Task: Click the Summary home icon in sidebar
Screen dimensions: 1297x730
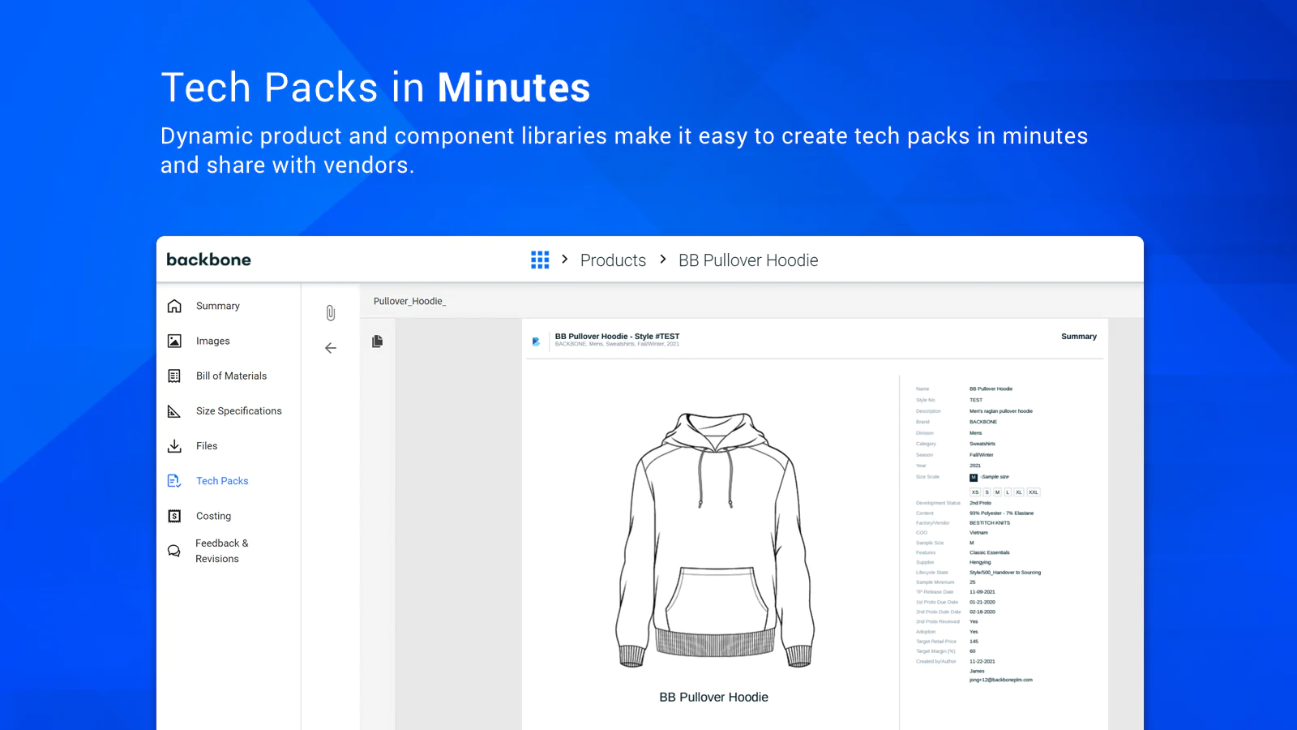Action: (x=174, y=306)
